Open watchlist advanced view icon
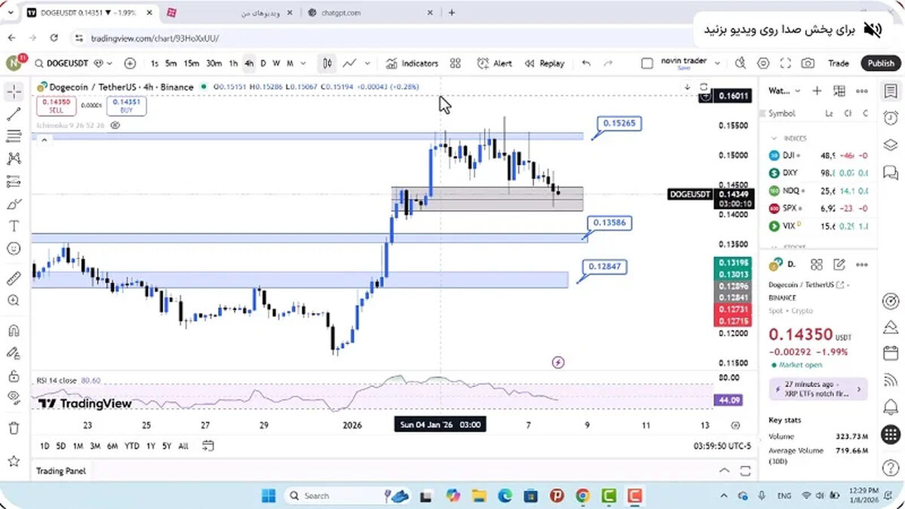The height and width of the screenshot is (509, 905). coord(839,91)
